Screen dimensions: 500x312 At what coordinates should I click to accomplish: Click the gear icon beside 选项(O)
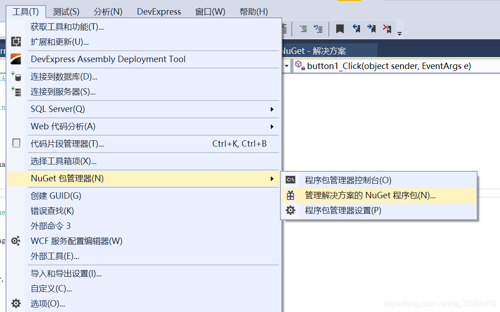pyautogui.click(x=16, y=303)
